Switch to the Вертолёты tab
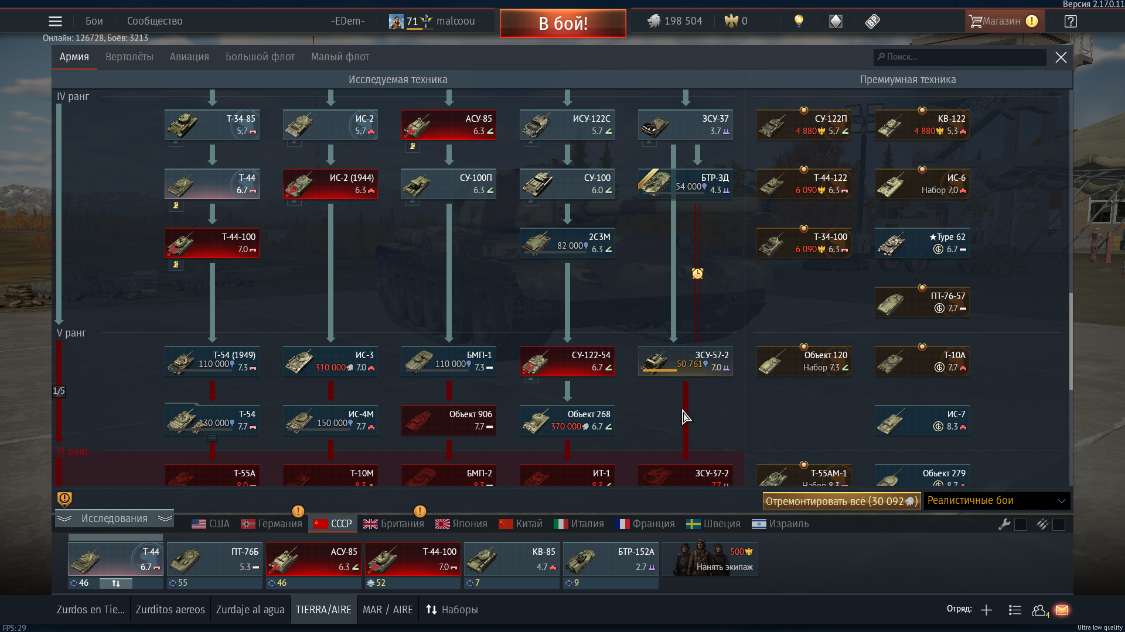This screenshot has height=632, width=1125. [x=129, y=57]
